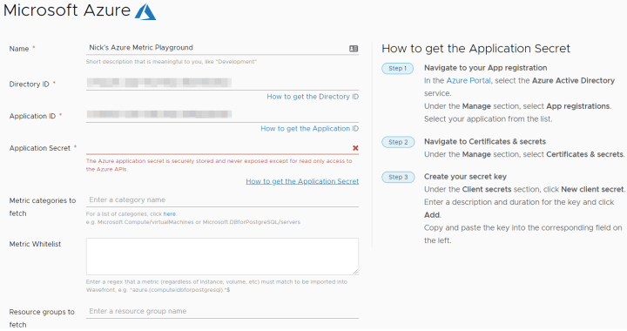
Task: Click the Step 2 badge
Action: pos(397,142)
